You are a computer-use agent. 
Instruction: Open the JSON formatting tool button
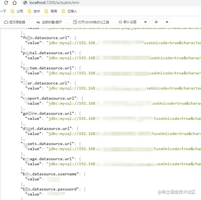pos(91,22)
